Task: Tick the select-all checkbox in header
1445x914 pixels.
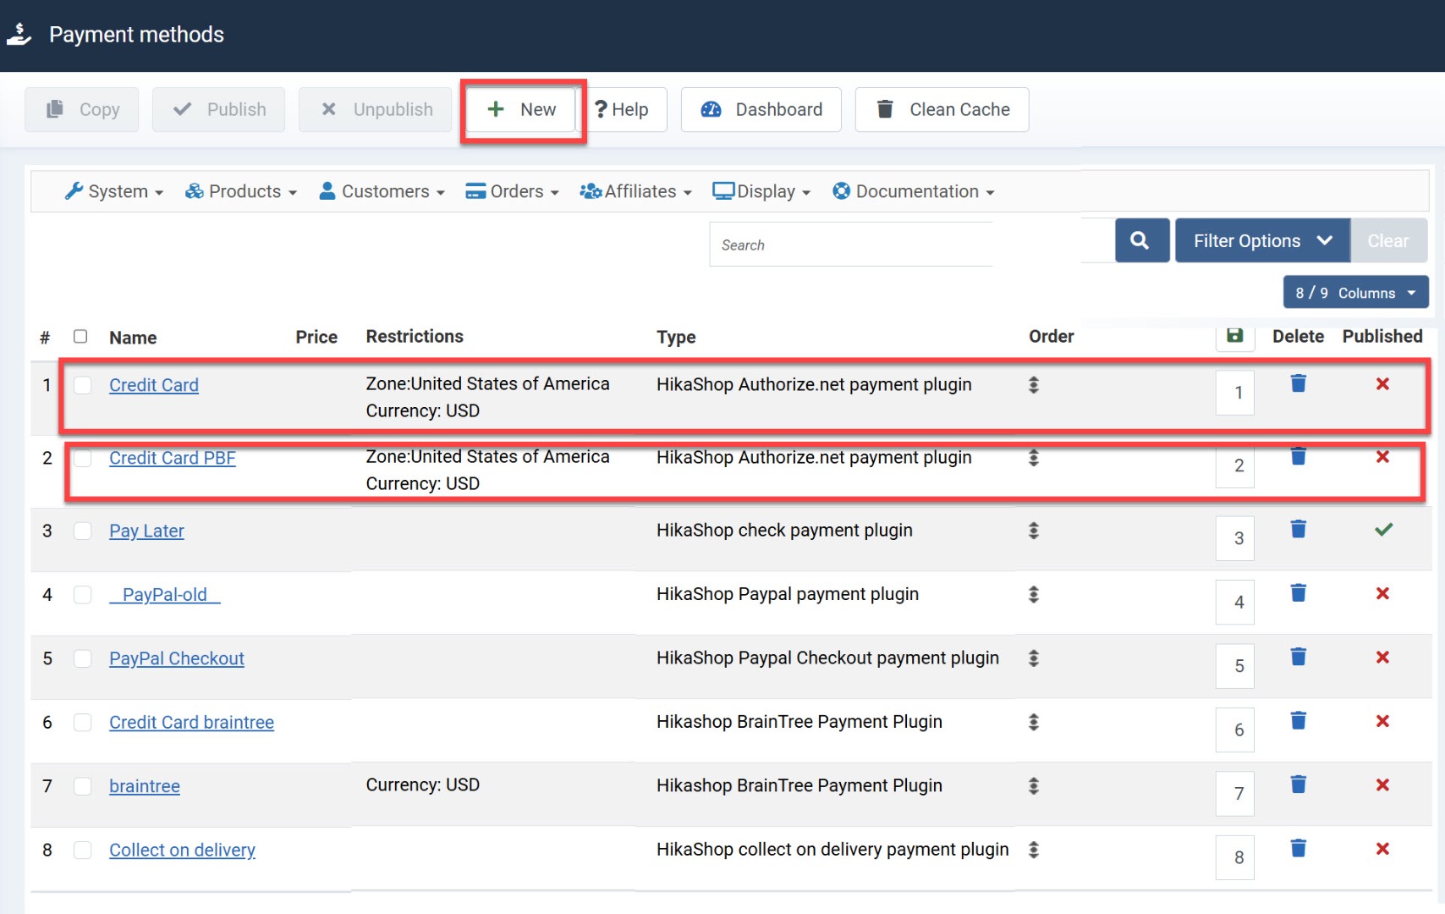Action: (80, 337)
